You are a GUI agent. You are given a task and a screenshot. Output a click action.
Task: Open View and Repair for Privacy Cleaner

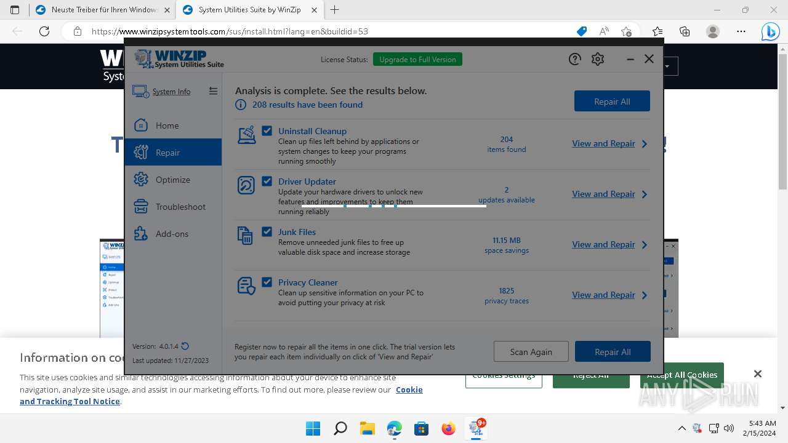pos(603,295)
